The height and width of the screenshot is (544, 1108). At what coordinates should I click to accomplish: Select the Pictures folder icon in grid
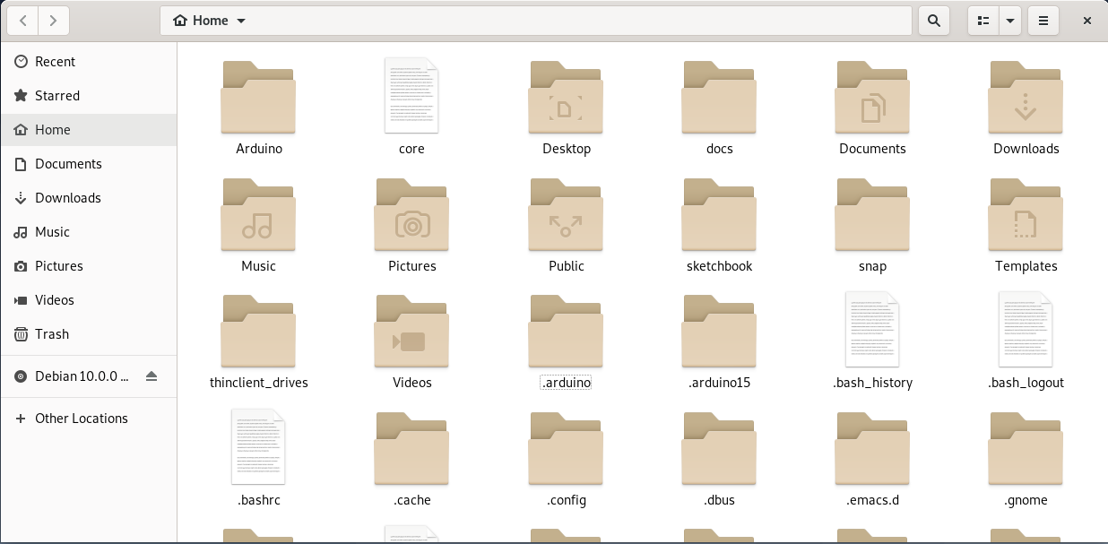tap(411, 214)
